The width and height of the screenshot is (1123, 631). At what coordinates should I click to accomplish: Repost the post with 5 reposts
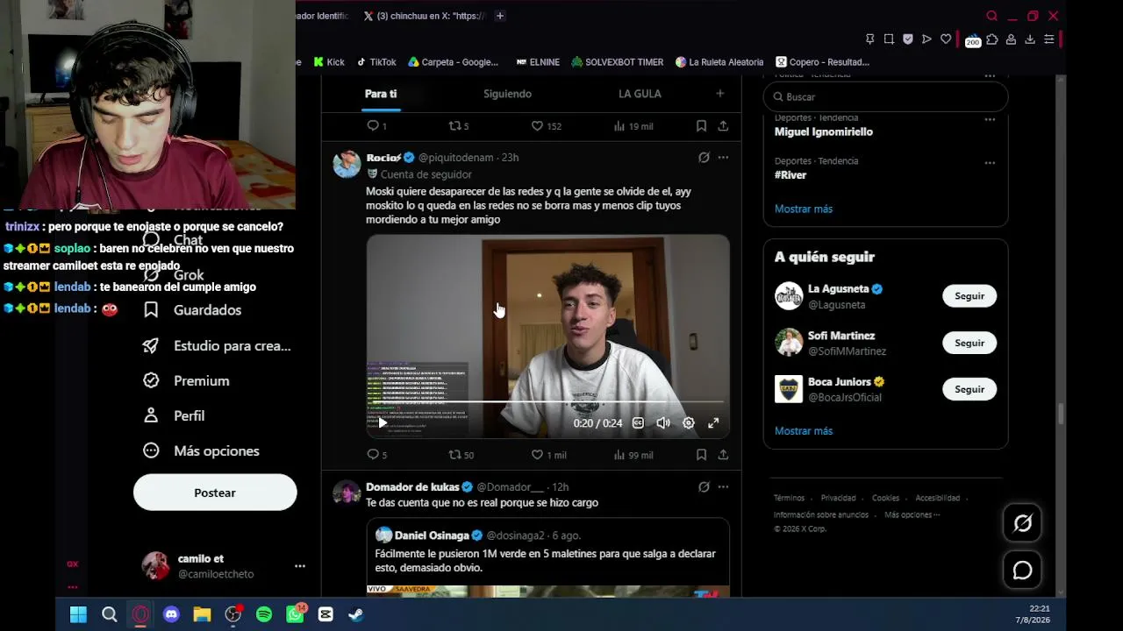click(x=459, y=126)
